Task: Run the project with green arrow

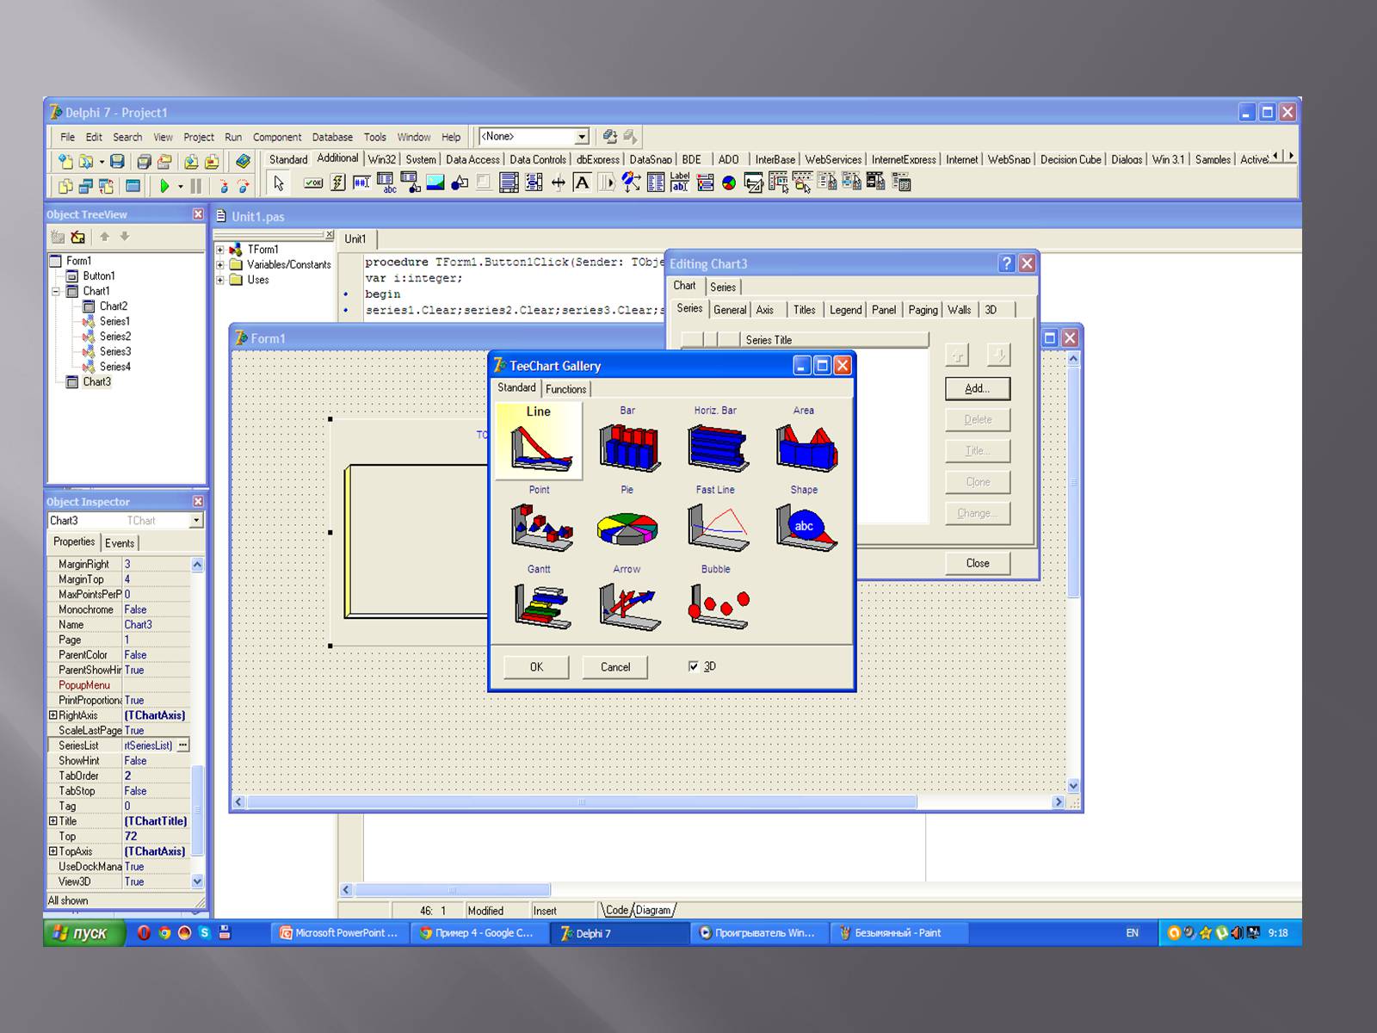Action: (164, 185)
